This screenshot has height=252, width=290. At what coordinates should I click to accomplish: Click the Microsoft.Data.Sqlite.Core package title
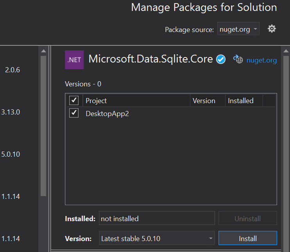click(x=150, y=59)
